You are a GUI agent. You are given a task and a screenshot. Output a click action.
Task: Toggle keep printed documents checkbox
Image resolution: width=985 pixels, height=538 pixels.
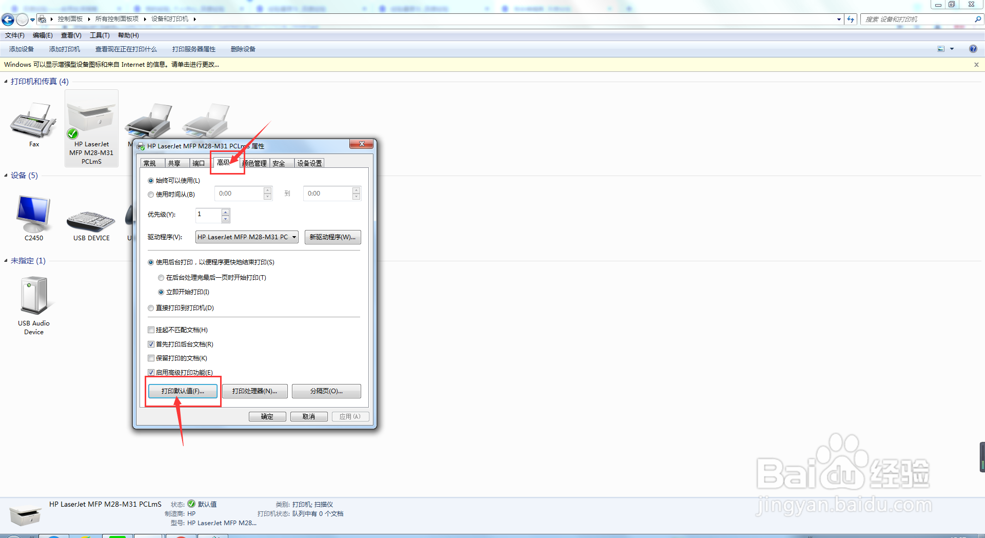[151, 358]
